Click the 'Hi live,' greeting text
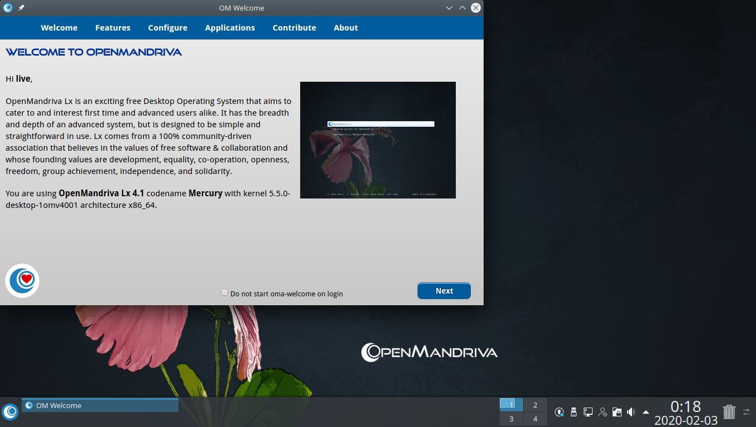The width and height of the screenshot is (756, 427). click(x=19, y=79)
